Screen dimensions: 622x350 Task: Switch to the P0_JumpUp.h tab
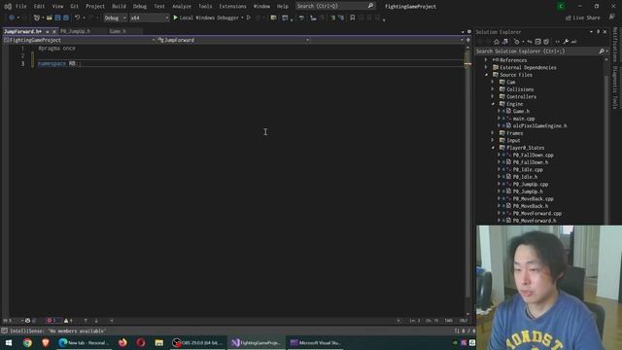pyautogui.click(x=76, y=31)
